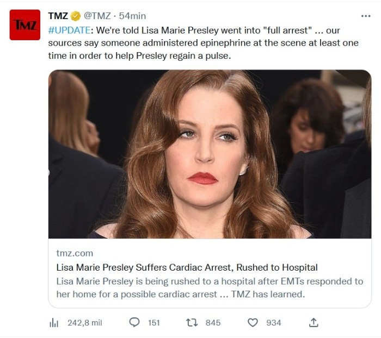This screenshot has height=338, width=381.
Task: Open the 'Suffers Cardiac Arrest' headline link
Action: pyautogui.click(x=187, y=267)
